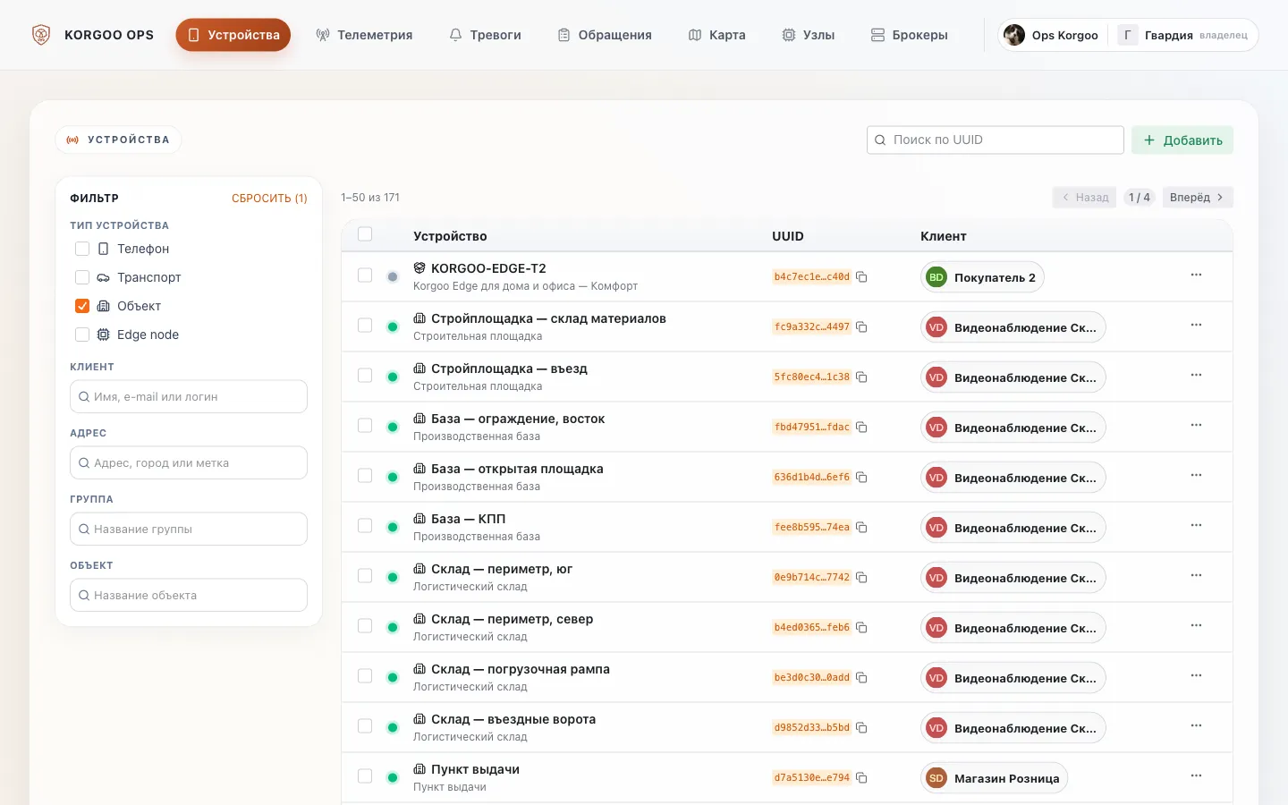Open row menu for Пункт выдачи
The height and width of the screenshot is (805, 1288).
(x=1196, y=775)
